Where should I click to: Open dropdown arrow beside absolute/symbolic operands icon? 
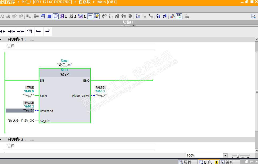click(x=66, y=16)
